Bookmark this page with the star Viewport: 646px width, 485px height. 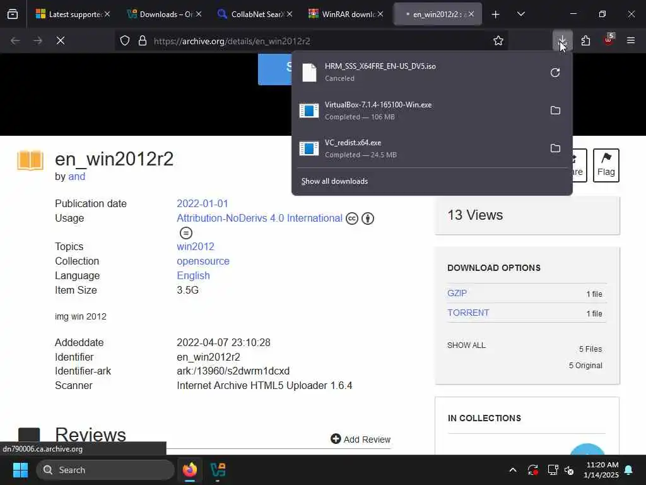(x=498, y=41)
